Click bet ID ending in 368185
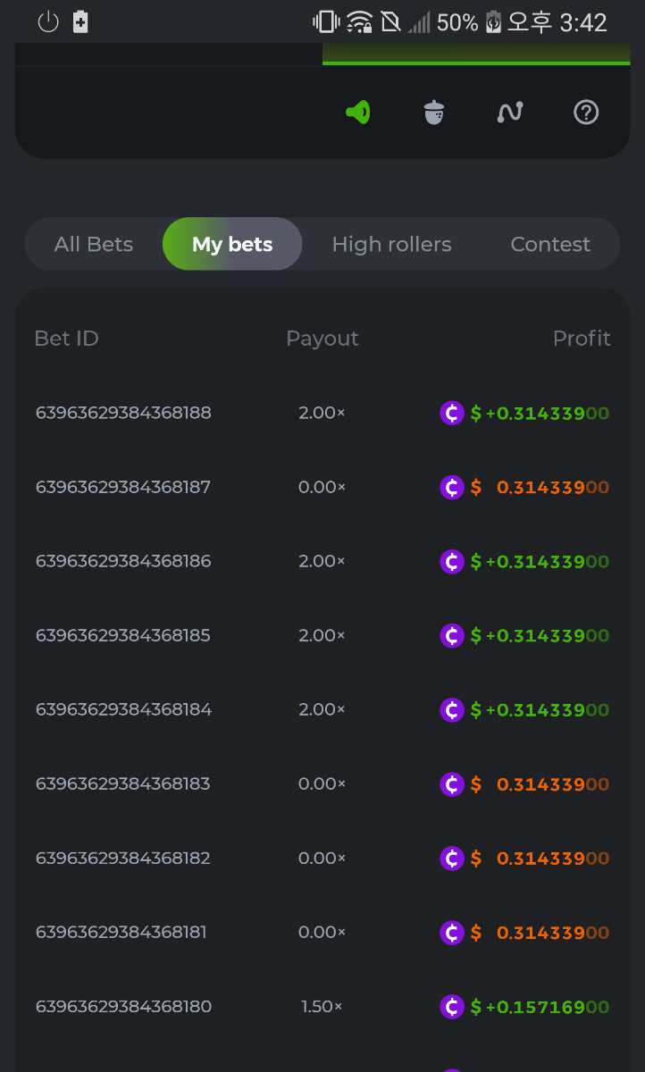The width and height of the screenshot is (645, 1072). coord(123,635)
